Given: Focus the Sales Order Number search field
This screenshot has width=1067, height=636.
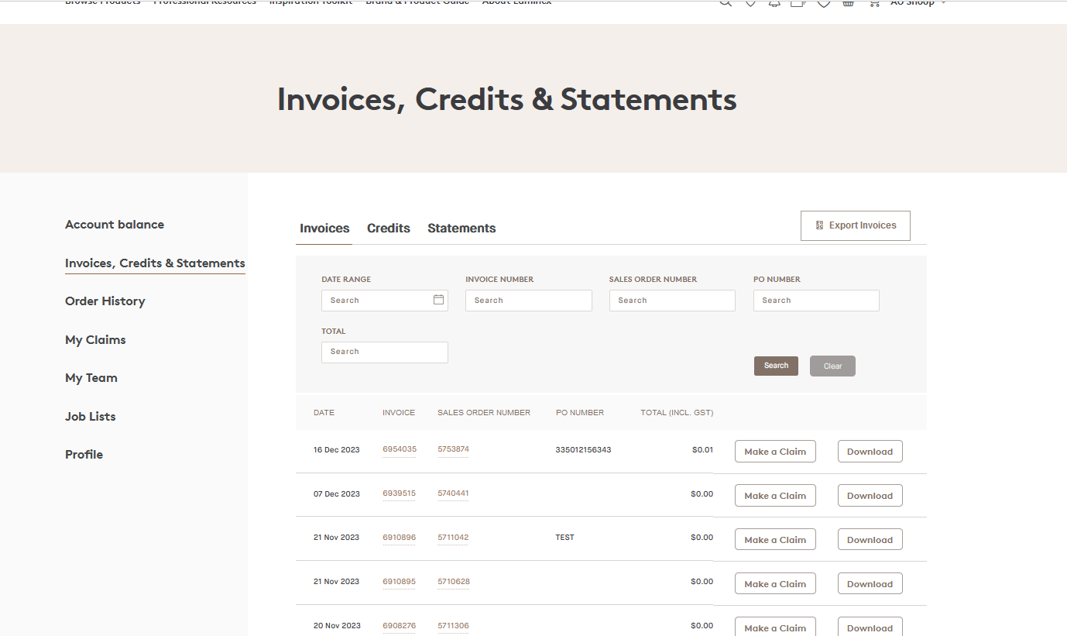Looking at the screenshot, I should (671, 301).
